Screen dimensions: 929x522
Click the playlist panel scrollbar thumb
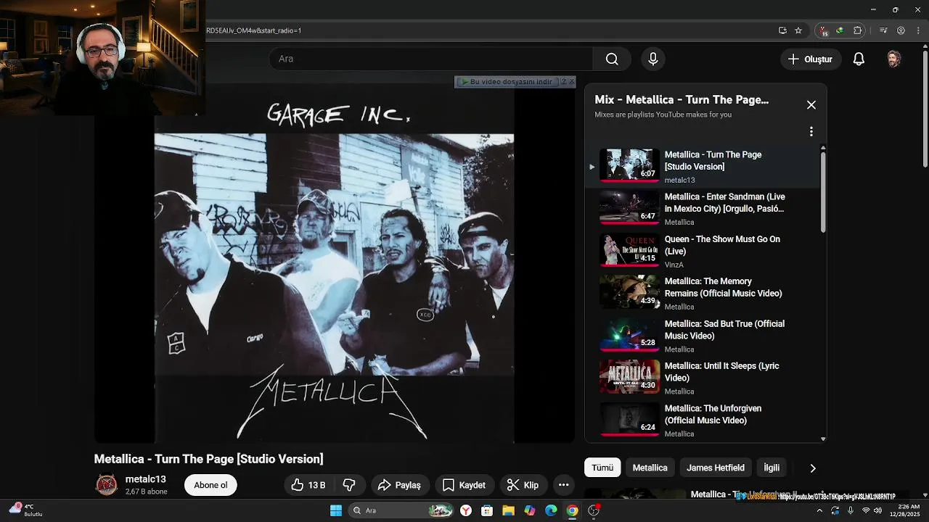pyautogui.click(x=823, y=192)
